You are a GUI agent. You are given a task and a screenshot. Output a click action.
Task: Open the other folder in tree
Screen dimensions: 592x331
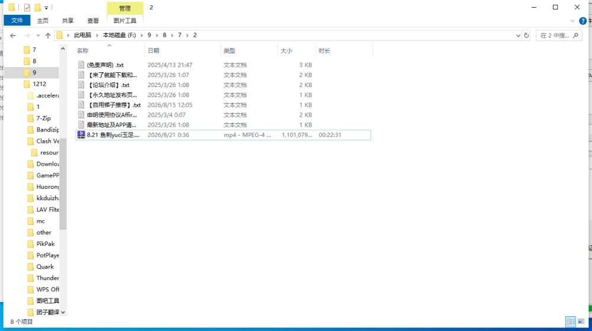(44, 232)
